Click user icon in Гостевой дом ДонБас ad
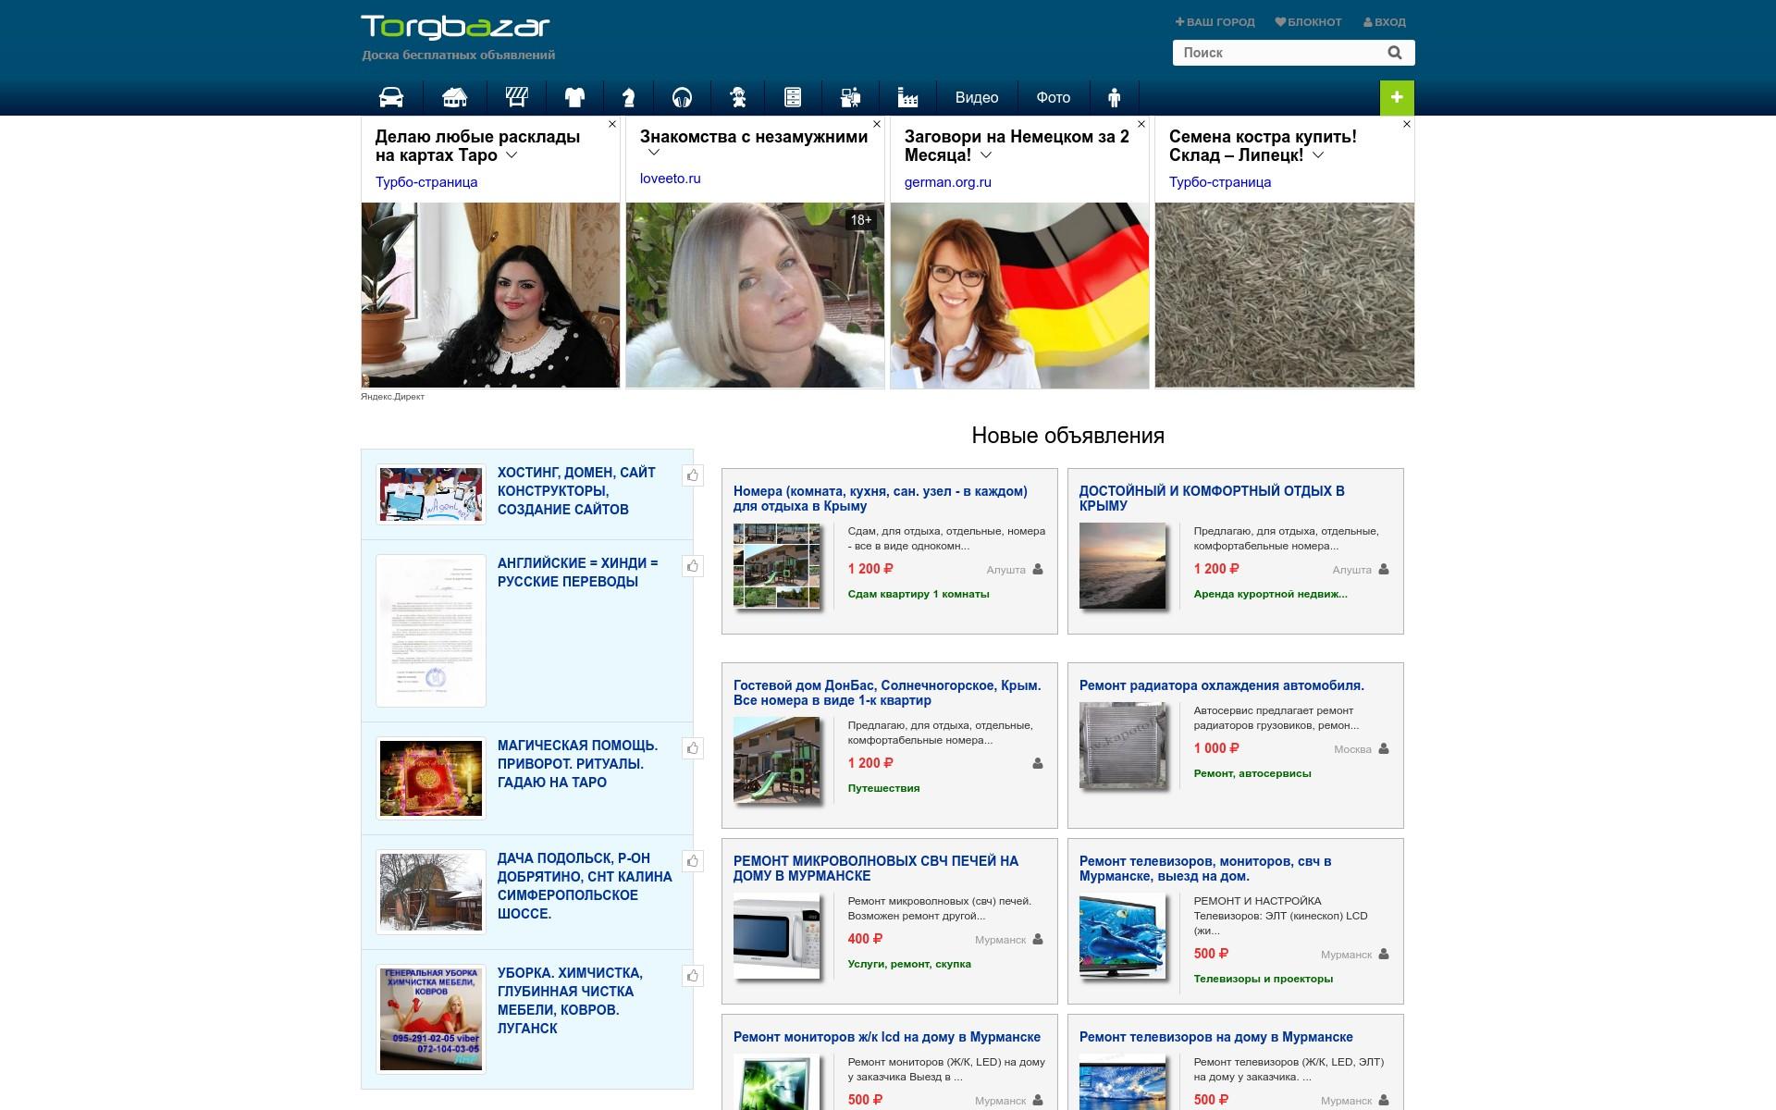This screenshot has width=1776, height=1110. 1038,763
